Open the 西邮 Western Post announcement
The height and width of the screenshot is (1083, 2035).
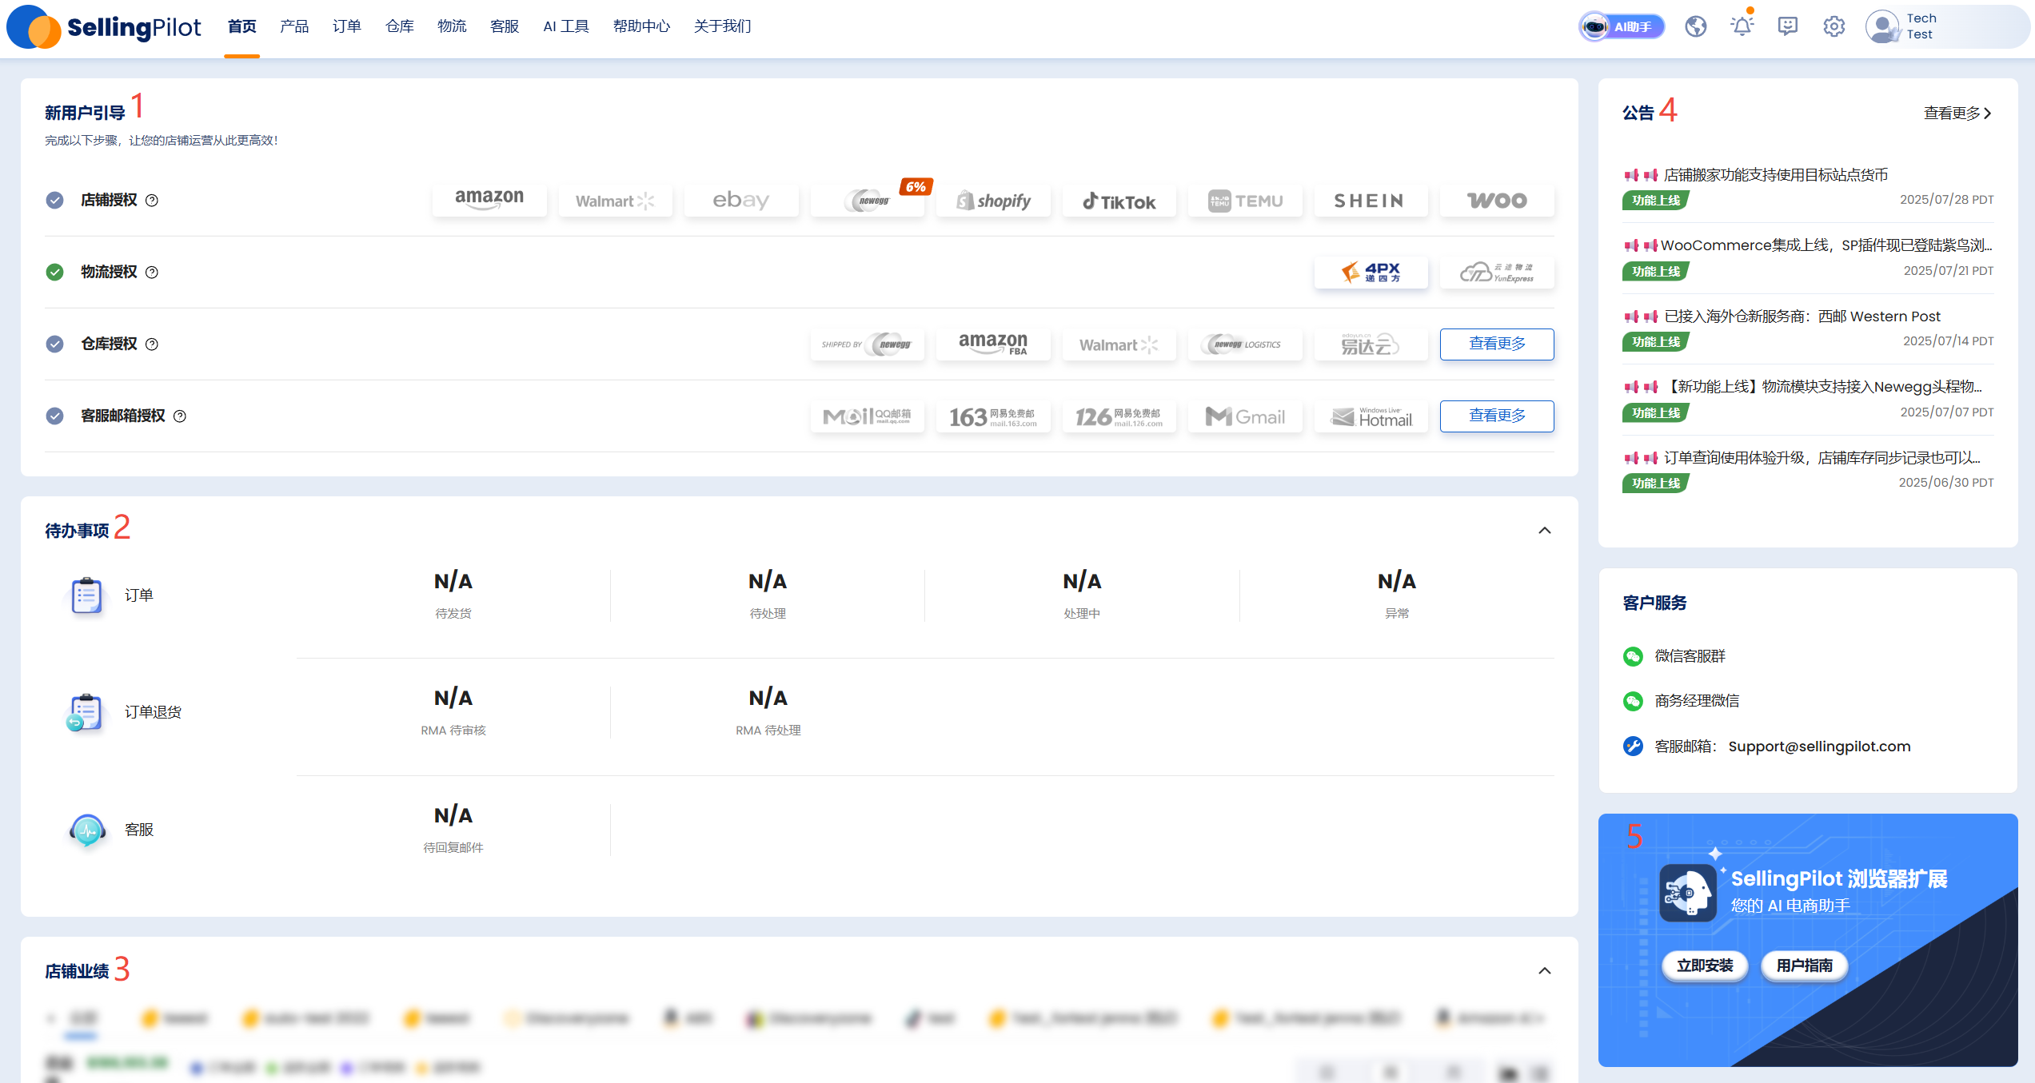(x=1802, y=317)
